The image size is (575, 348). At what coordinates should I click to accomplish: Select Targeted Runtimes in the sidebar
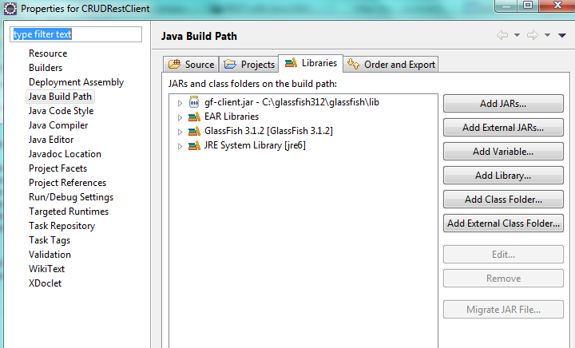click(68, 212)
